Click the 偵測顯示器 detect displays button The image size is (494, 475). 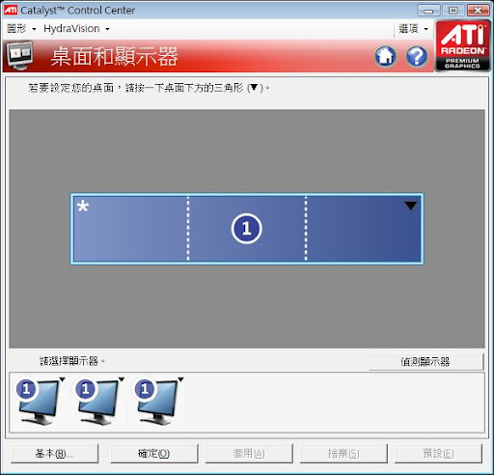tap(425, 362)
